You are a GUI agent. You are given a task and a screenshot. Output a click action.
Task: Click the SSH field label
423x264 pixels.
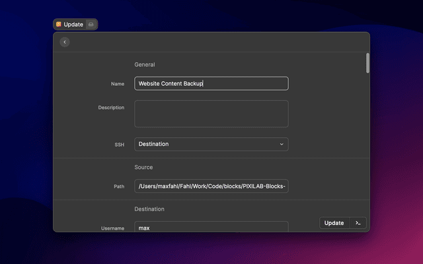click(x=119, y=144)
